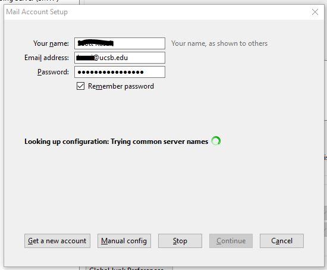The height and width of the screenshot is (270, 327).
Task: Click the greyed-out Continue button
Action: [x=231, y=241]
